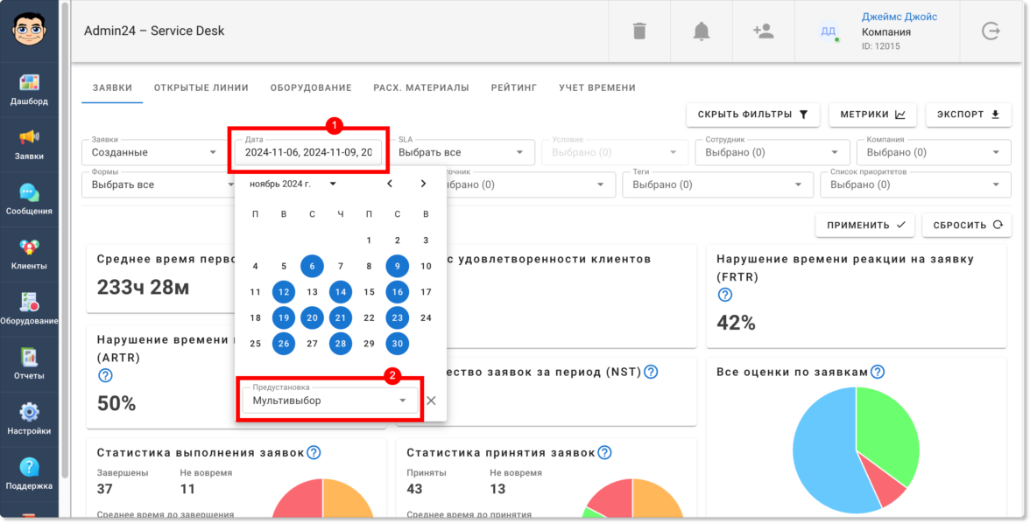Click the Сбросить button
This screenshot has height=523, width=1030.
[967, 225]
